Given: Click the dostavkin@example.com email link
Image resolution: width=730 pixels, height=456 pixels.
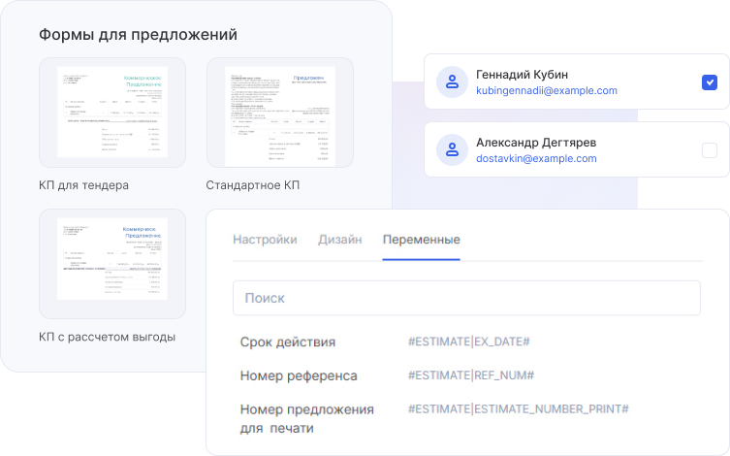Looking at the screenshot, I should pyautogui.click(x=536, y=158).
